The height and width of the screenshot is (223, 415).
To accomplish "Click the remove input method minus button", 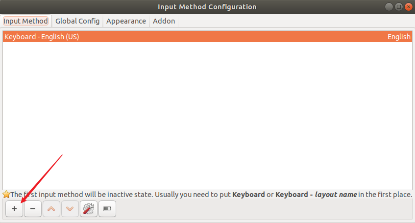I will click(x=33, y=209).
